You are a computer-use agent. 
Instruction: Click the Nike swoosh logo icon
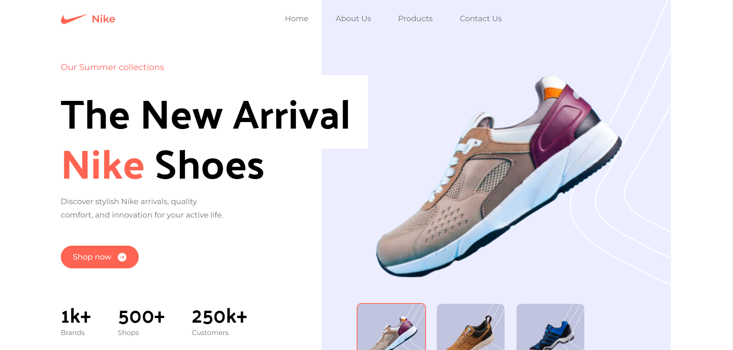[x=74, y=19]
